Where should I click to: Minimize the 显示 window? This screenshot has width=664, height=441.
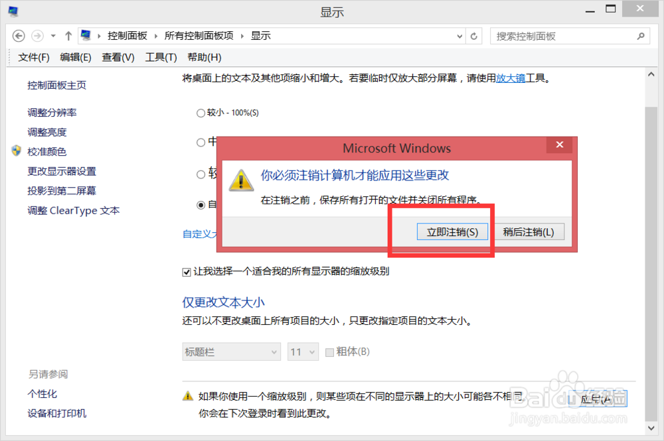(590, 11)
